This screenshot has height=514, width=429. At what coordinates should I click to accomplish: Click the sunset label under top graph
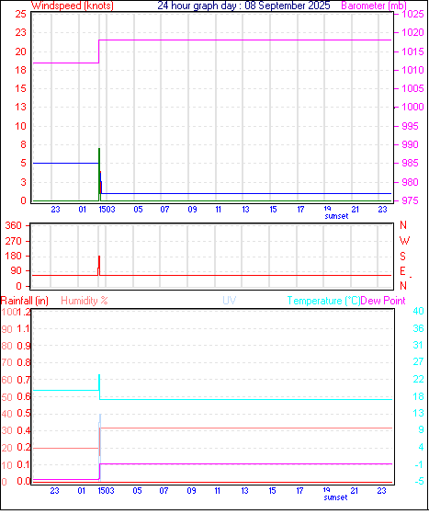[336, 216]
